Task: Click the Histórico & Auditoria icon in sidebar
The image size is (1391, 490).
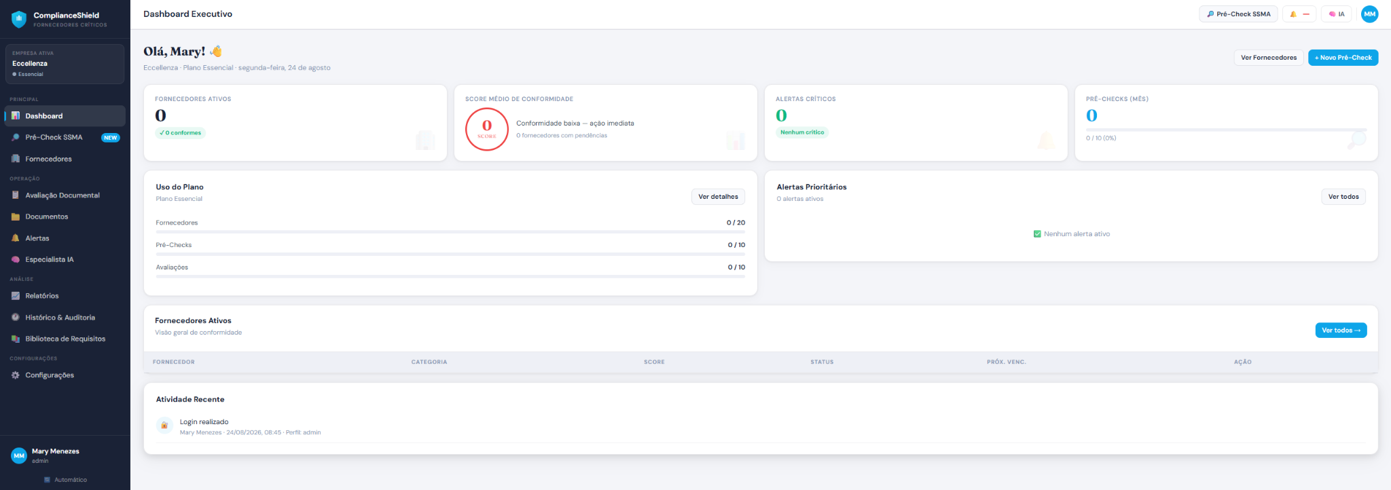Action: (x=16, y=318)
